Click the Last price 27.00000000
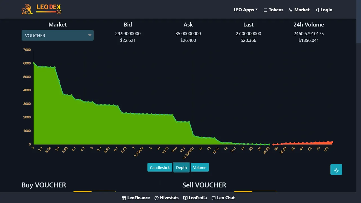361x203 pixels. (x=248, y=34)
